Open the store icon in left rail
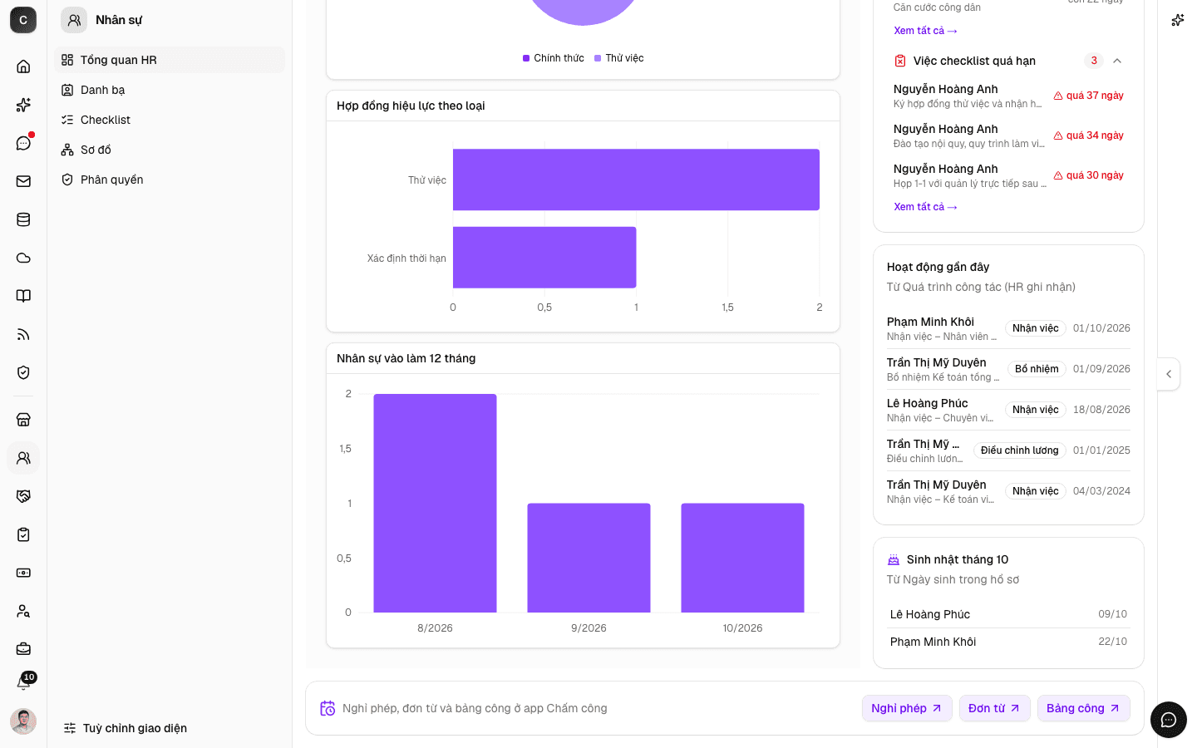Image resolution: width=1197 pixels, height=748 pixels. click(23, 420)
